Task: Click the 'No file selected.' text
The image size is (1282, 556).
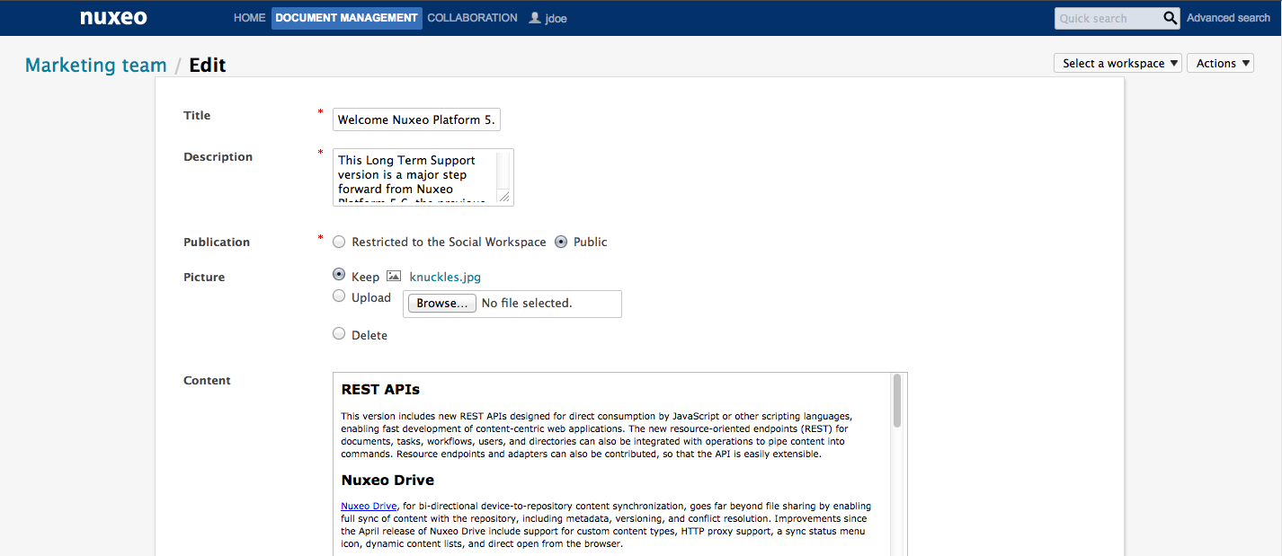Action: 527,304
